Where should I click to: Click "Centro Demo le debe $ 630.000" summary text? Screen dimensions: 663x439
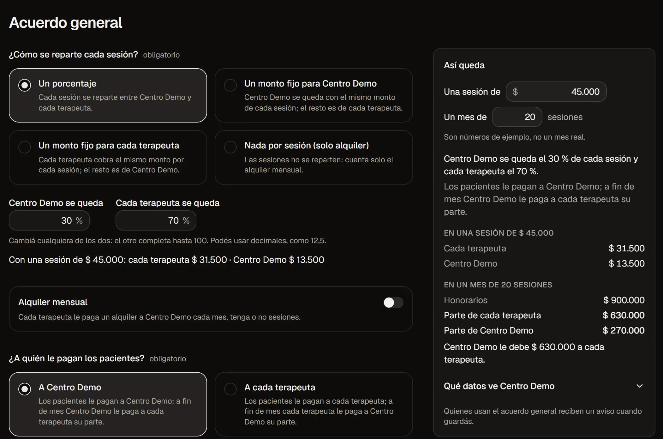[524, 353]
